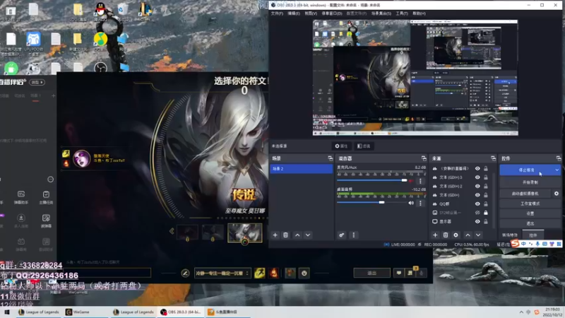Select 场景 2 in Scenes list

point(302,169)
